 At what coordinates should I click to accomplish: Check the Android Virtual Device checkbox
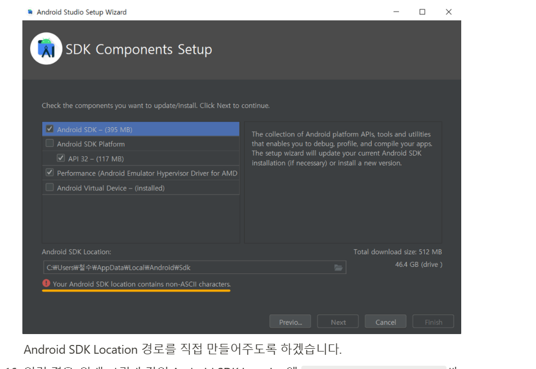[x=50, y=187]
